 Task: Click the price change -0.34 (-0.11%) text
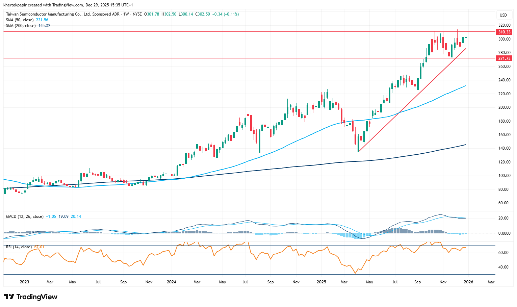click(x=225, y=14)
